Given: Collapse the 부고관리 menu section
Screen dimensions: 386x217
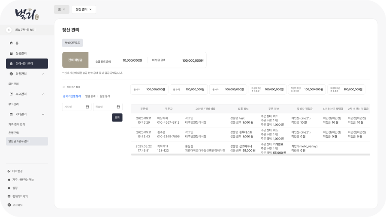Looking at the screenshot, I should click(43, 94).
